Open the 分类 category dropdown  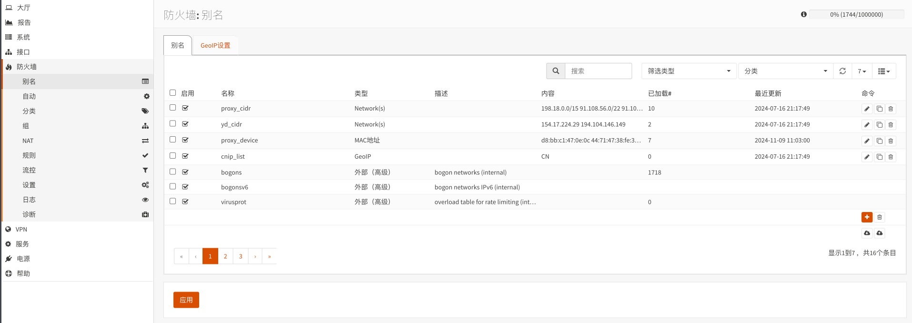(x=786, y=71)
